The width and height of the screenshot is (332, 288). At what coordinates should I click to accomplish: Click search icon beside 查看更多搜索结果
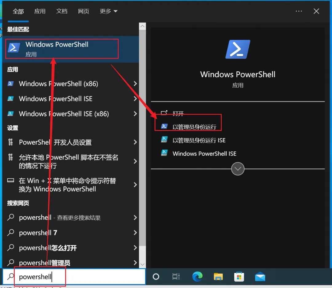tap(10, 218)
